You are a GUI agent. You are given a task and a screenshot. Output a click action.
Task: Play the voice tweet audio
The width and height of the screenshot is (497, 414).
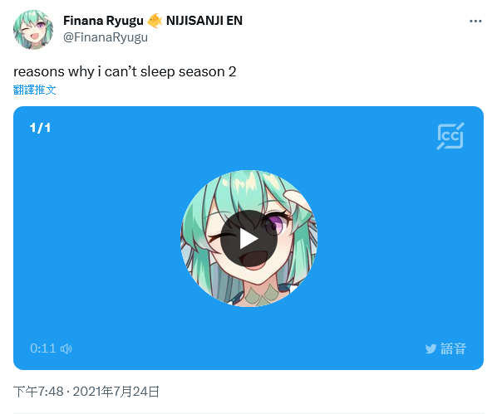click(x=248, y=239)
